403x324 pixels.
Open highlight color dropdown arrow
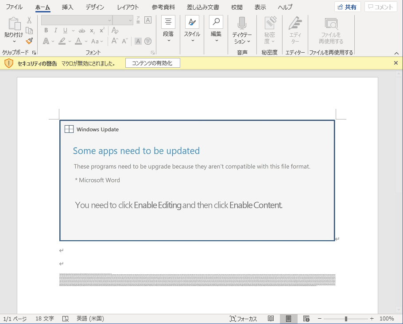pyautogui.click(x=70, y=41)
